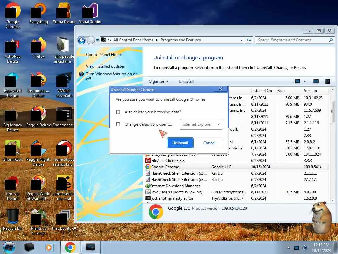Select the Chuzzle Deluxe desktop icon
This screenshot has width=338, height=254.
pos(13,188)
